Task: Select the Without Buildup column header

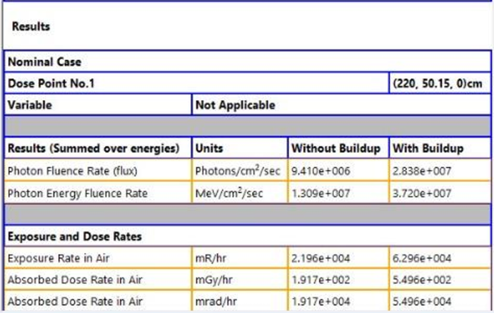Action: 338,148
